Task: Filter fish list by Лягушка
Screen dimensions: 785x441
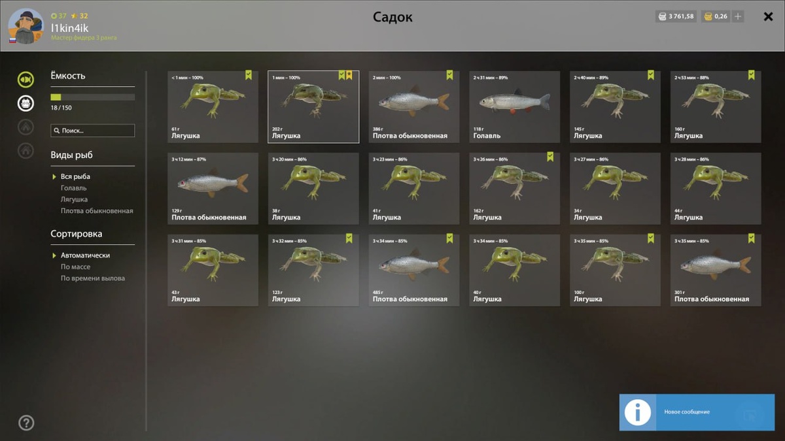Action: pos(74,199)
